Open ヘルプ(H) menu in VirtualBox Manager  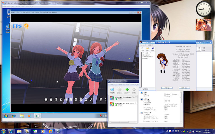point(135,85)
